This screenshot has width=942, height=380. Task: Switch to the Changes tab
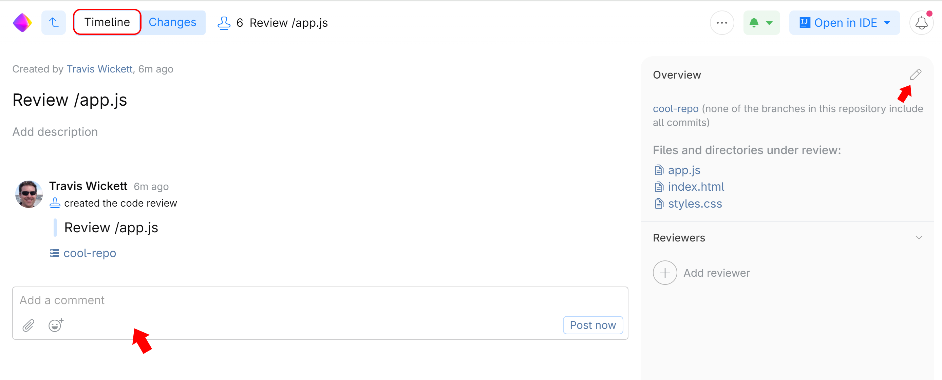(x=173, y=22)
